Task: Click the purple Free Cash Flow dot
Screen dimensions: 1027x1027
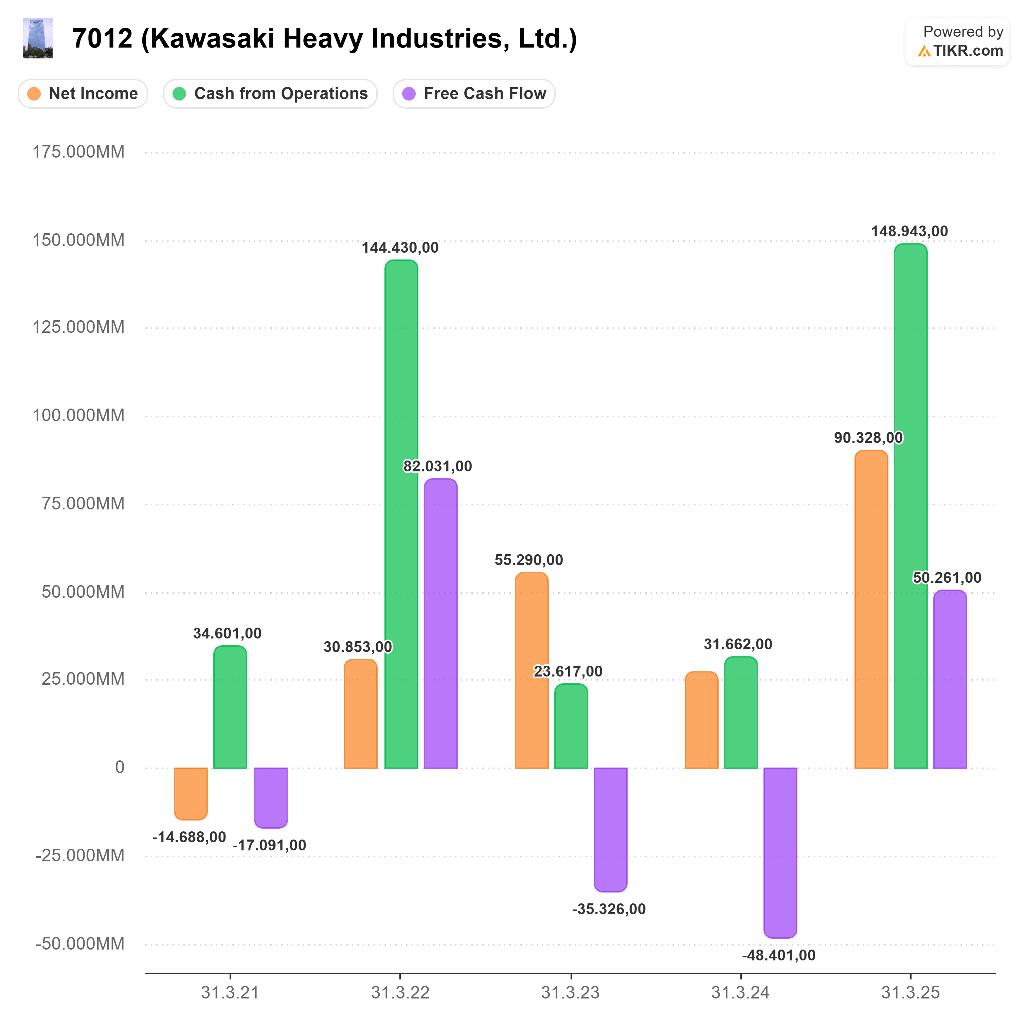Action: click(409, 94)
